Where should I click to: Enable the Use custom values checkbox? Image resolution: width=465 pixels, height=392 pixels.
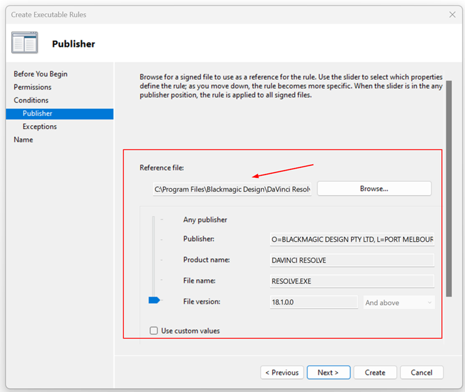click(154, 331)
